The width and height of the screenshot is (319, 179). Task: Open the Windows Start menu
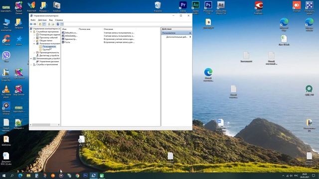[4, 176]
